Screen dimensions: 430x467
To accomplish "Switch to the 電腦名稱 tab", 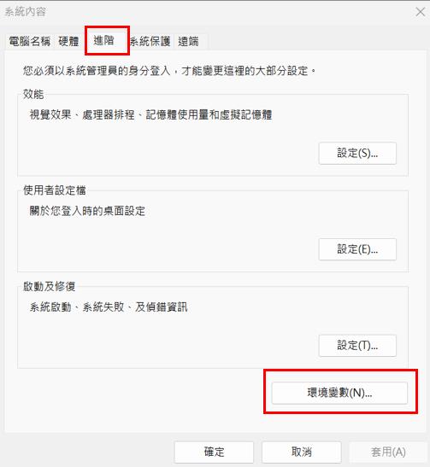I will click(x=30, y=41).
